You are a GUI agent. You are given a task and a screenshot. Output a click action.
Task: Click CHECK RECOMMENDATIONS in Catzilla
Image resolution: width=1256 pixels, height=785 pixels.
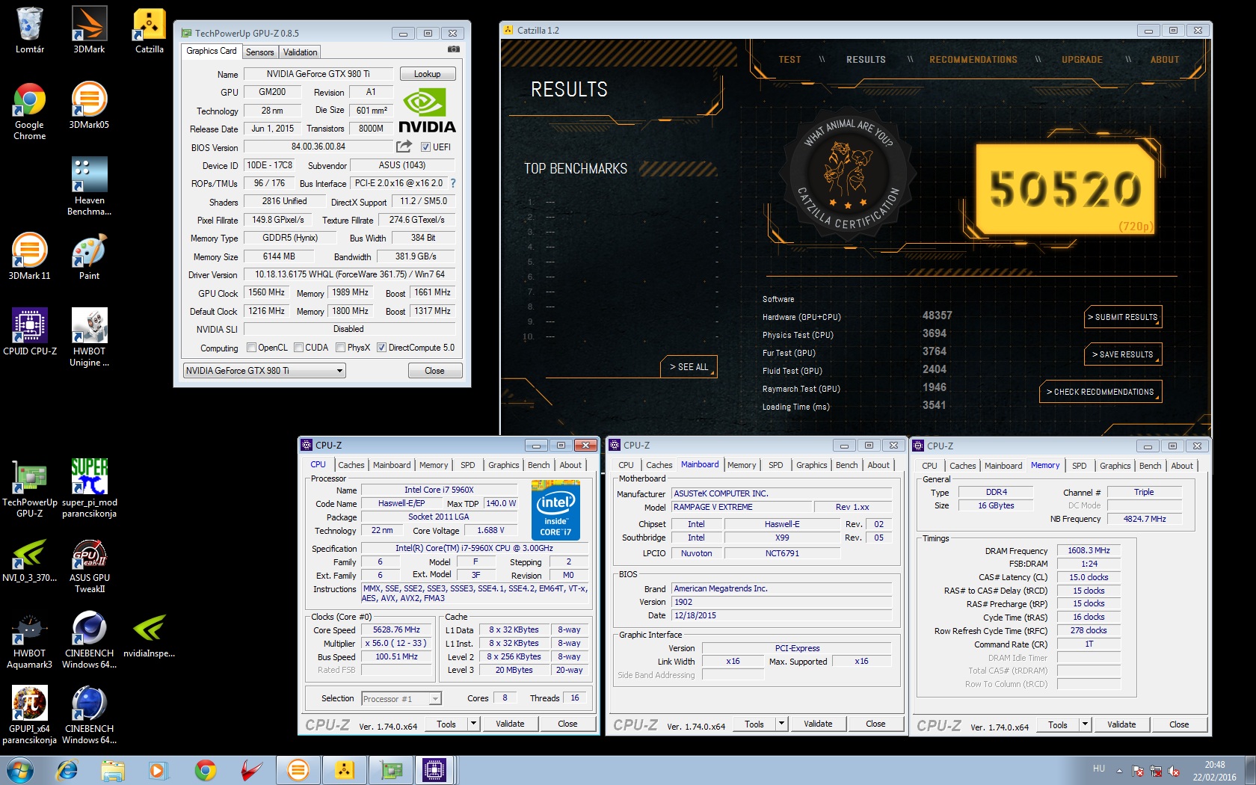click(x=1100, y=392)
